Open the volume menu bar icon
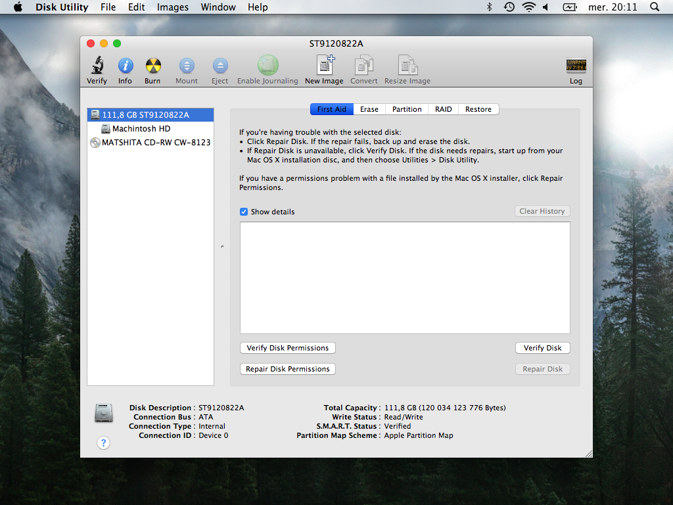The width and height of the screenshot is (673, 505). (546, 7)
